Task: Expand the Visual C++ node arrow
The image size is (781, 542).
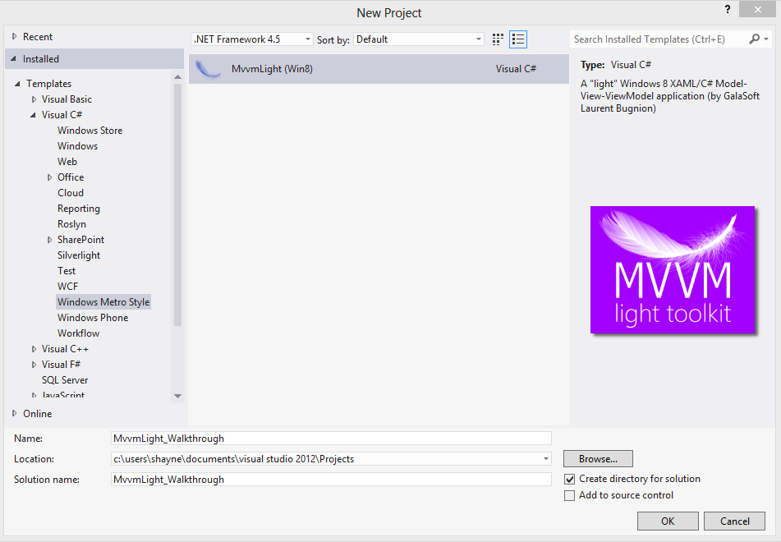Action: click(x=34, y=349)
